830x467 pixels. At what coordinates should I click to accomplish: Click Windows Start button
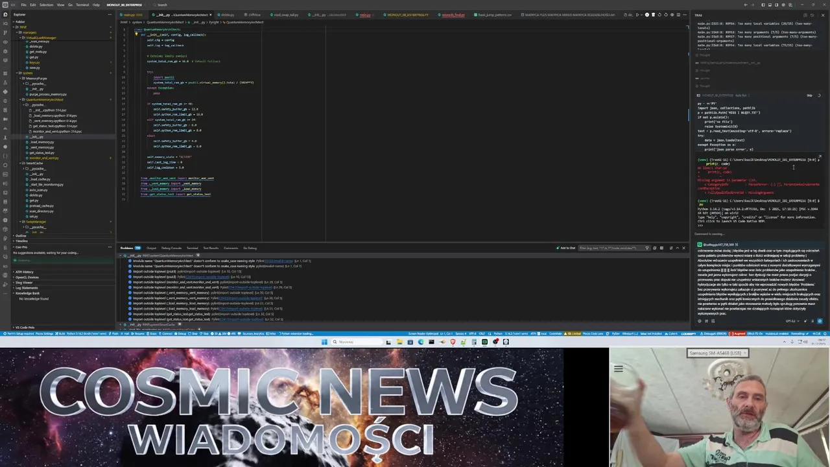tap(324, 342)
